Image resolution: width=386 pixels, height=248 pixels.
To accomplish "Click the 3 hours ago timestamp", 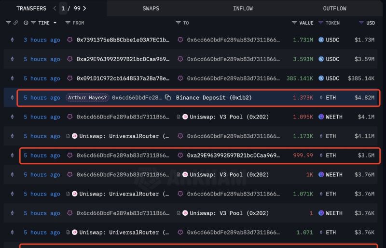I will pos(42,40).
